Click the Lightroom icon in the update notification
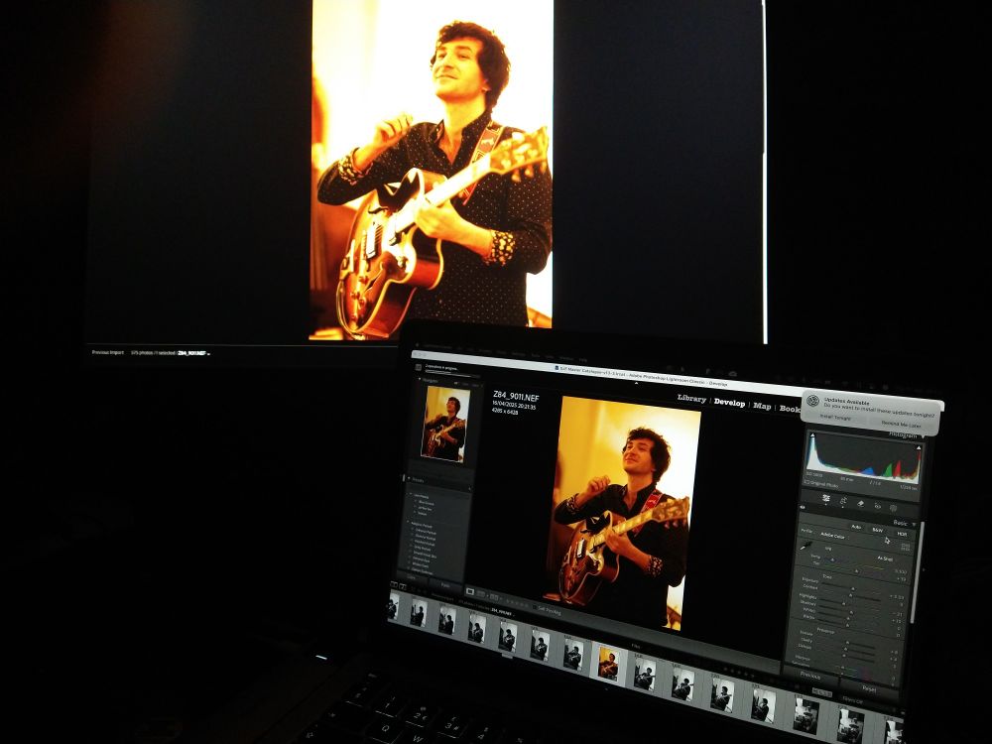Image resolution: width=992 pixels, height=744 pixels. (x=811, y=400)
